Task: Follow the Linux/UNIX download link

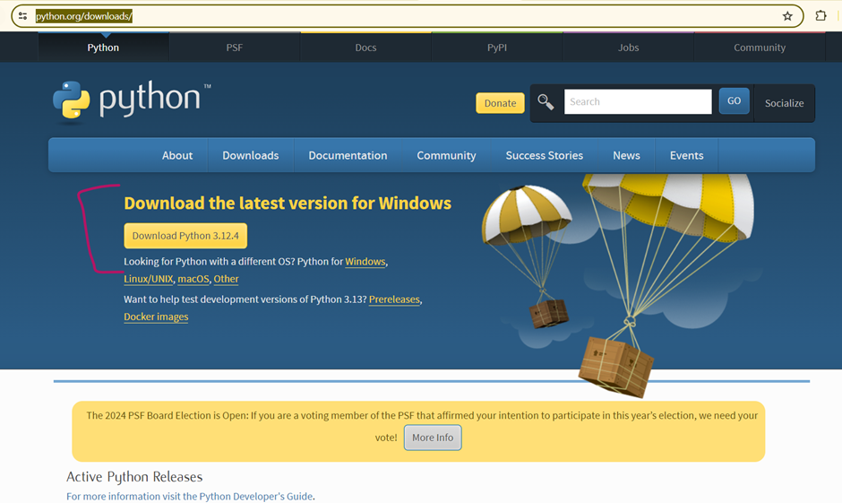Action: pyautogui.click(x=149, y=279)
